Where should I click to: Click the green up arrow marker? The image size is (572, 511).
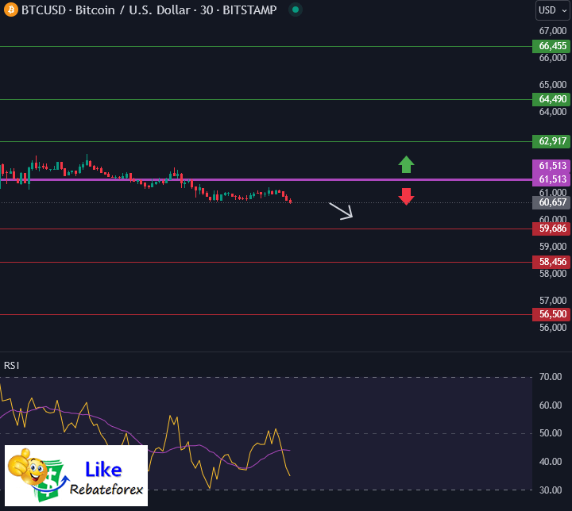(x=406, y=164)
